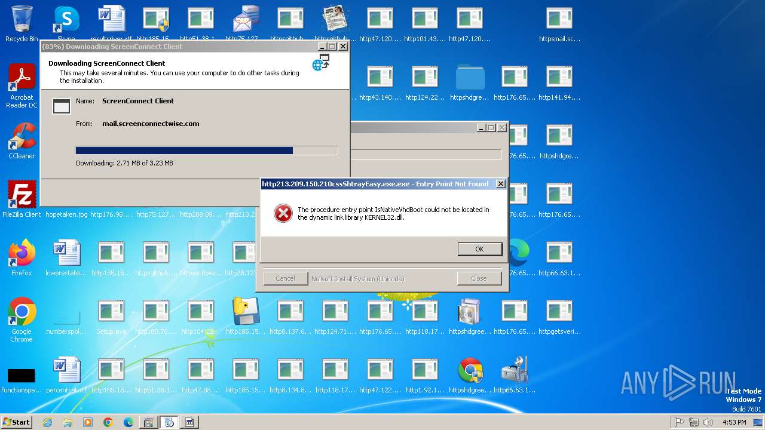Select the http176.98.... desktop file label

click(111, 214)
